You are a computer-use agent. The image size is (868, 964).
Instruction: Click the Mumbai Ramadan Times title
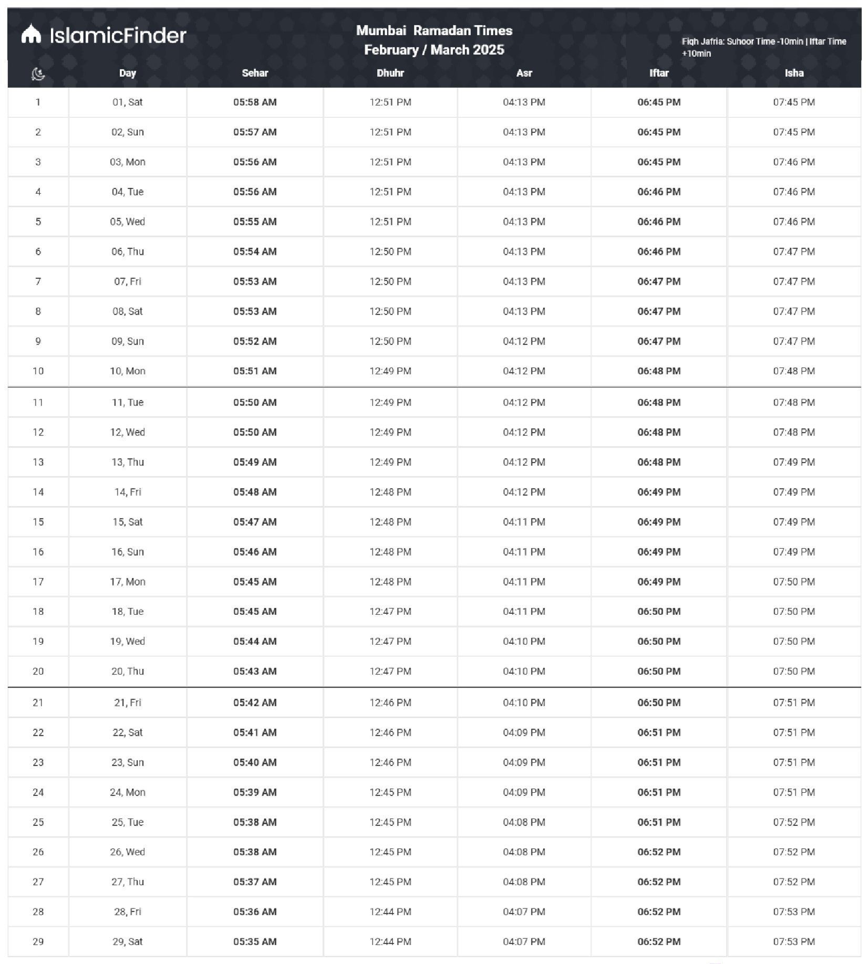click(434, 30)
